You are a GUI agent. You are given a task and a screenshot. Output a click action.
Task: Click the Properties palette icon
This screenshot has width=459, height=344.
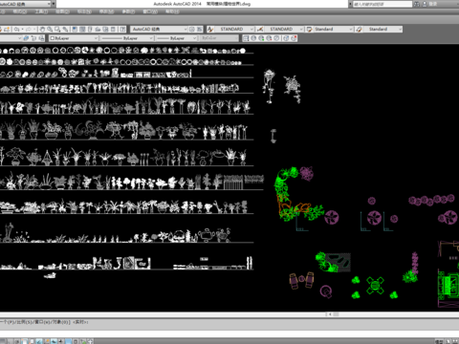pyautogui.click(x=75, y=30)
